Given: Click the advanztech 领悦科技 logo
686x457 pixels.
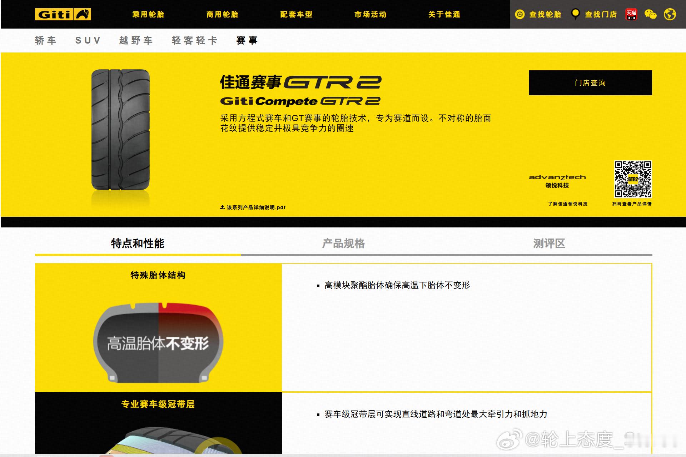Looking at the screenshot, I should coord(557,181).
